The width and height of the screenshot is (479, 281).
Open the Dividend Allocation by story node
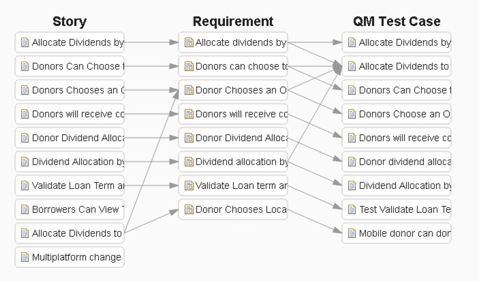pos(76,162)
